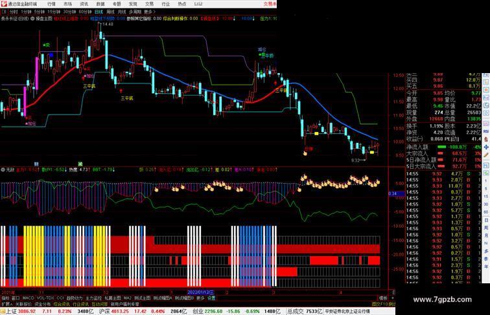490x315 pixels.
Task: Click the 日 icon in right toolbar
Action: (486, 220)
